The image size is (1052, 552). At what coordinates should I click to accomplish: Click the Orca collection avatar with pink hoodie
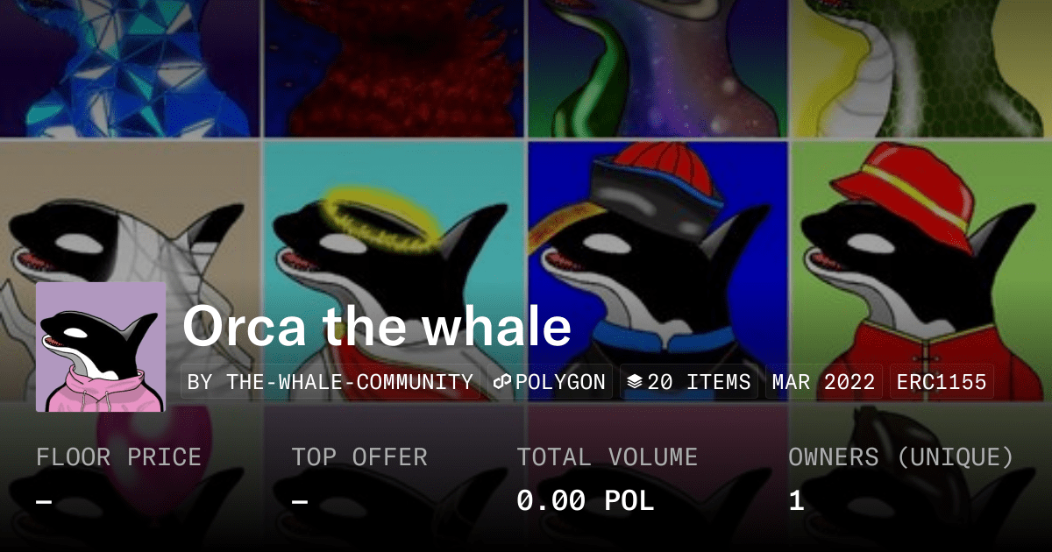point(101,347)
